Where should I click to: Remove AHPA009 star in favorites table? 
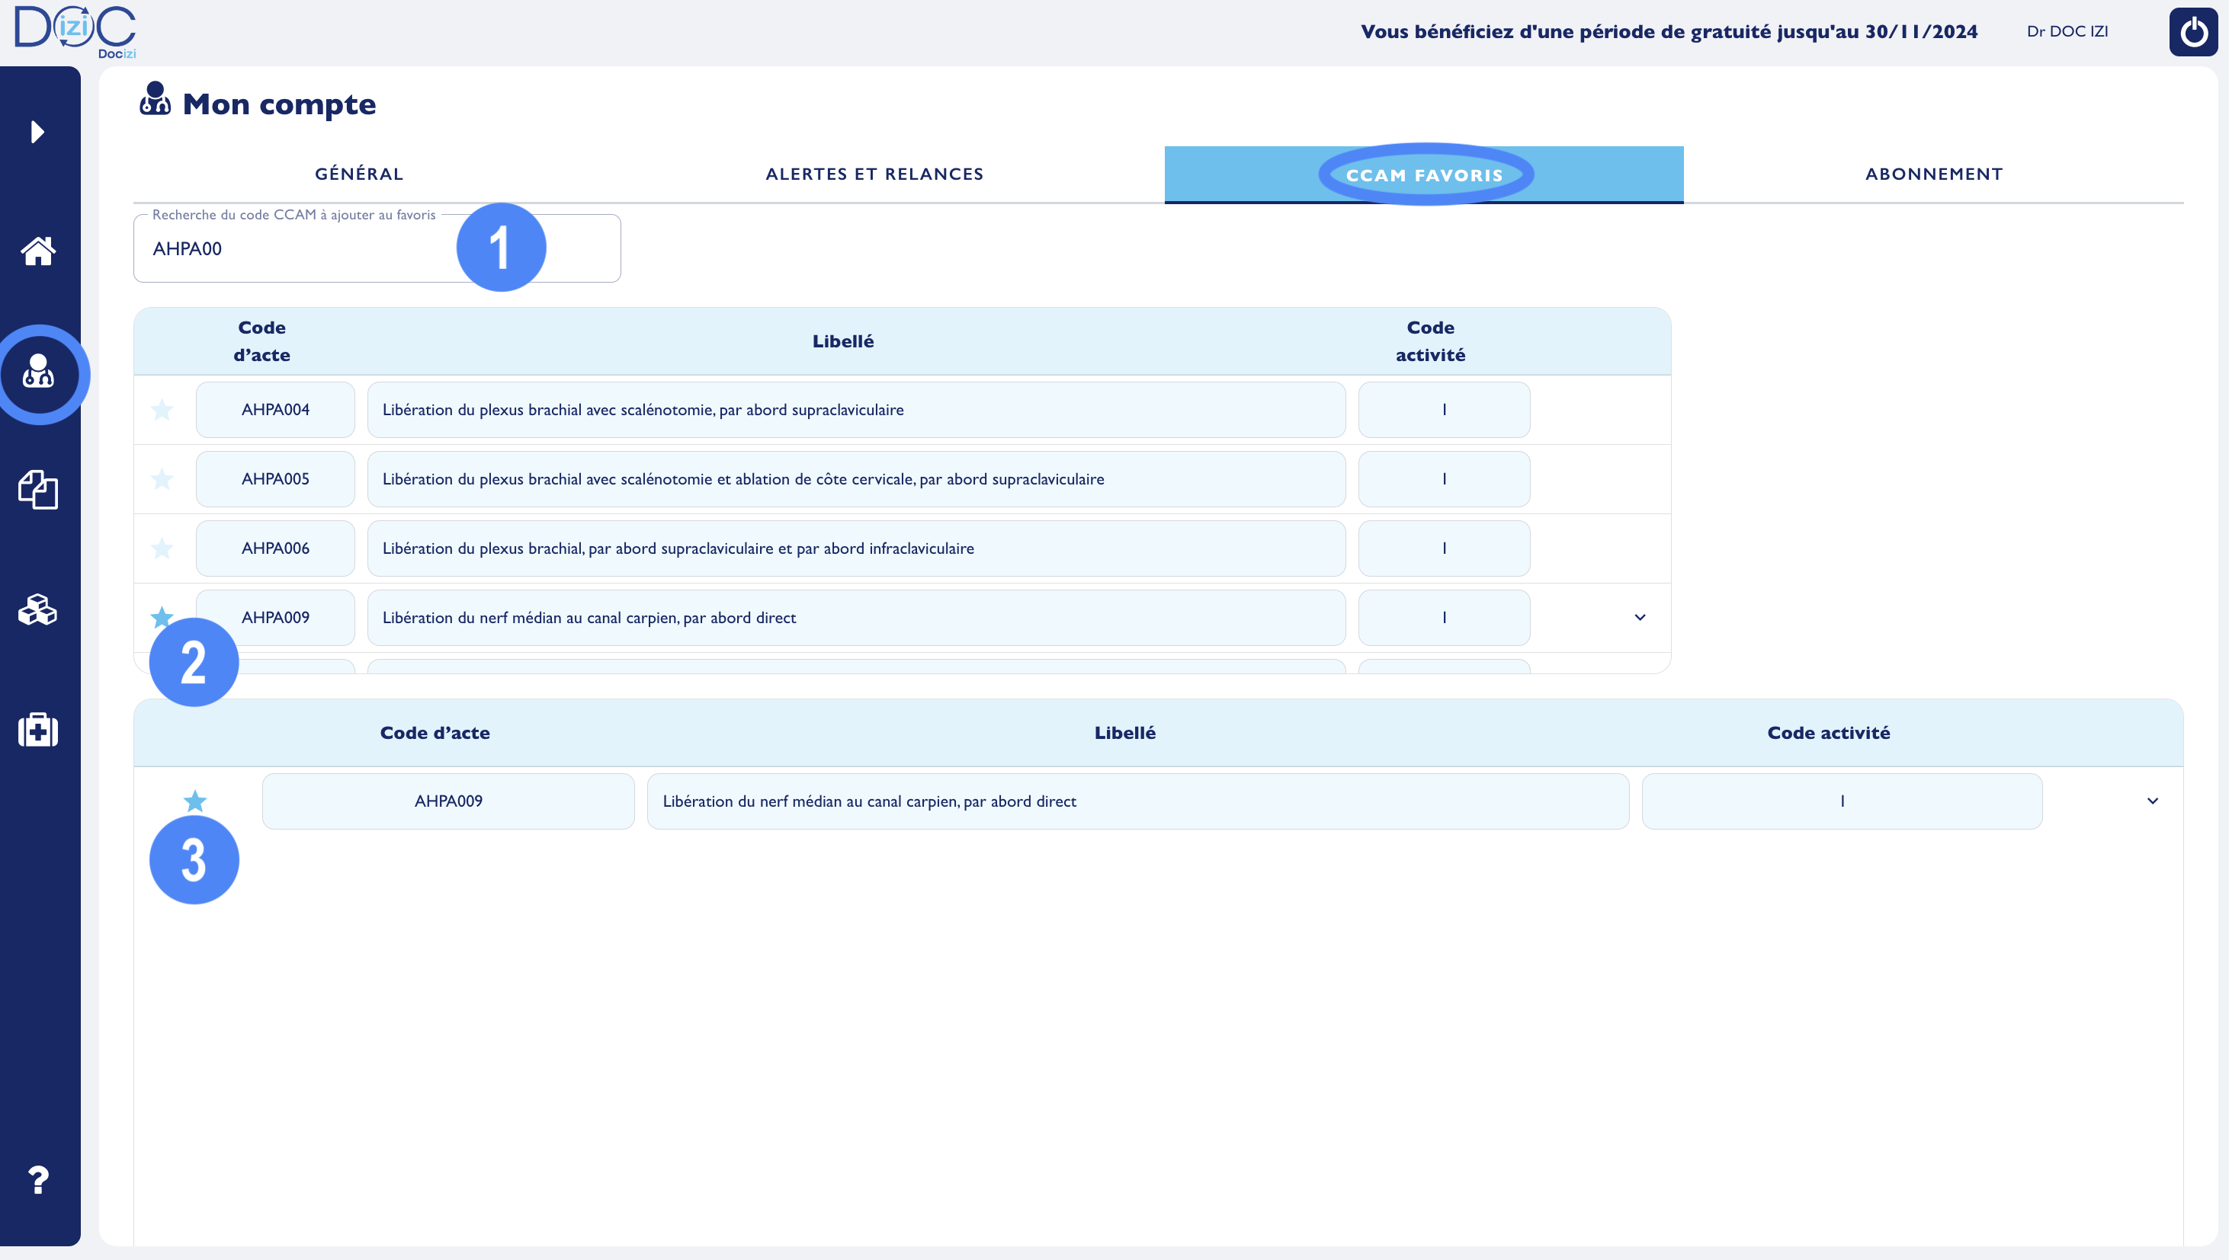(195, 801)
